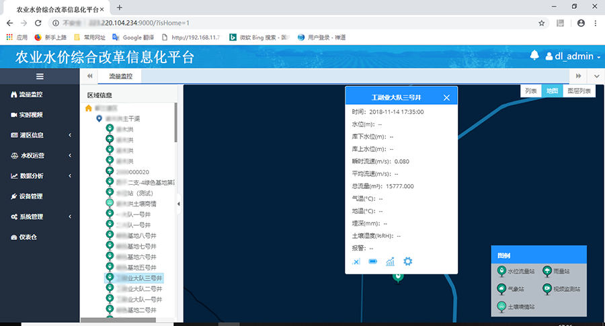Select the 流量监控 tab

(121, 77)
